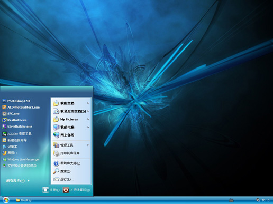Click the 我的电脑 computer icon

(x=56, y=127)
